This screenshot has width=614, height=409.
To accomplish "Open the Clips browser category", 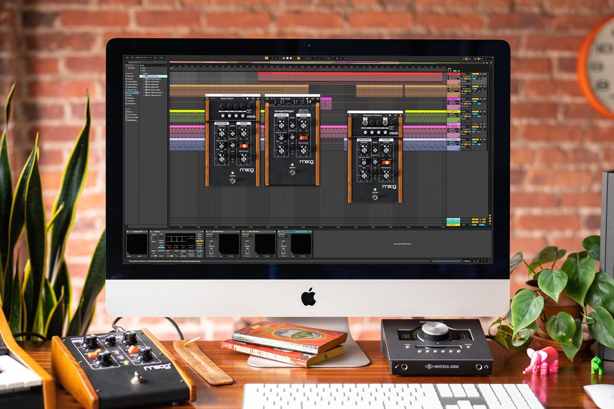I will coord(130,95).
